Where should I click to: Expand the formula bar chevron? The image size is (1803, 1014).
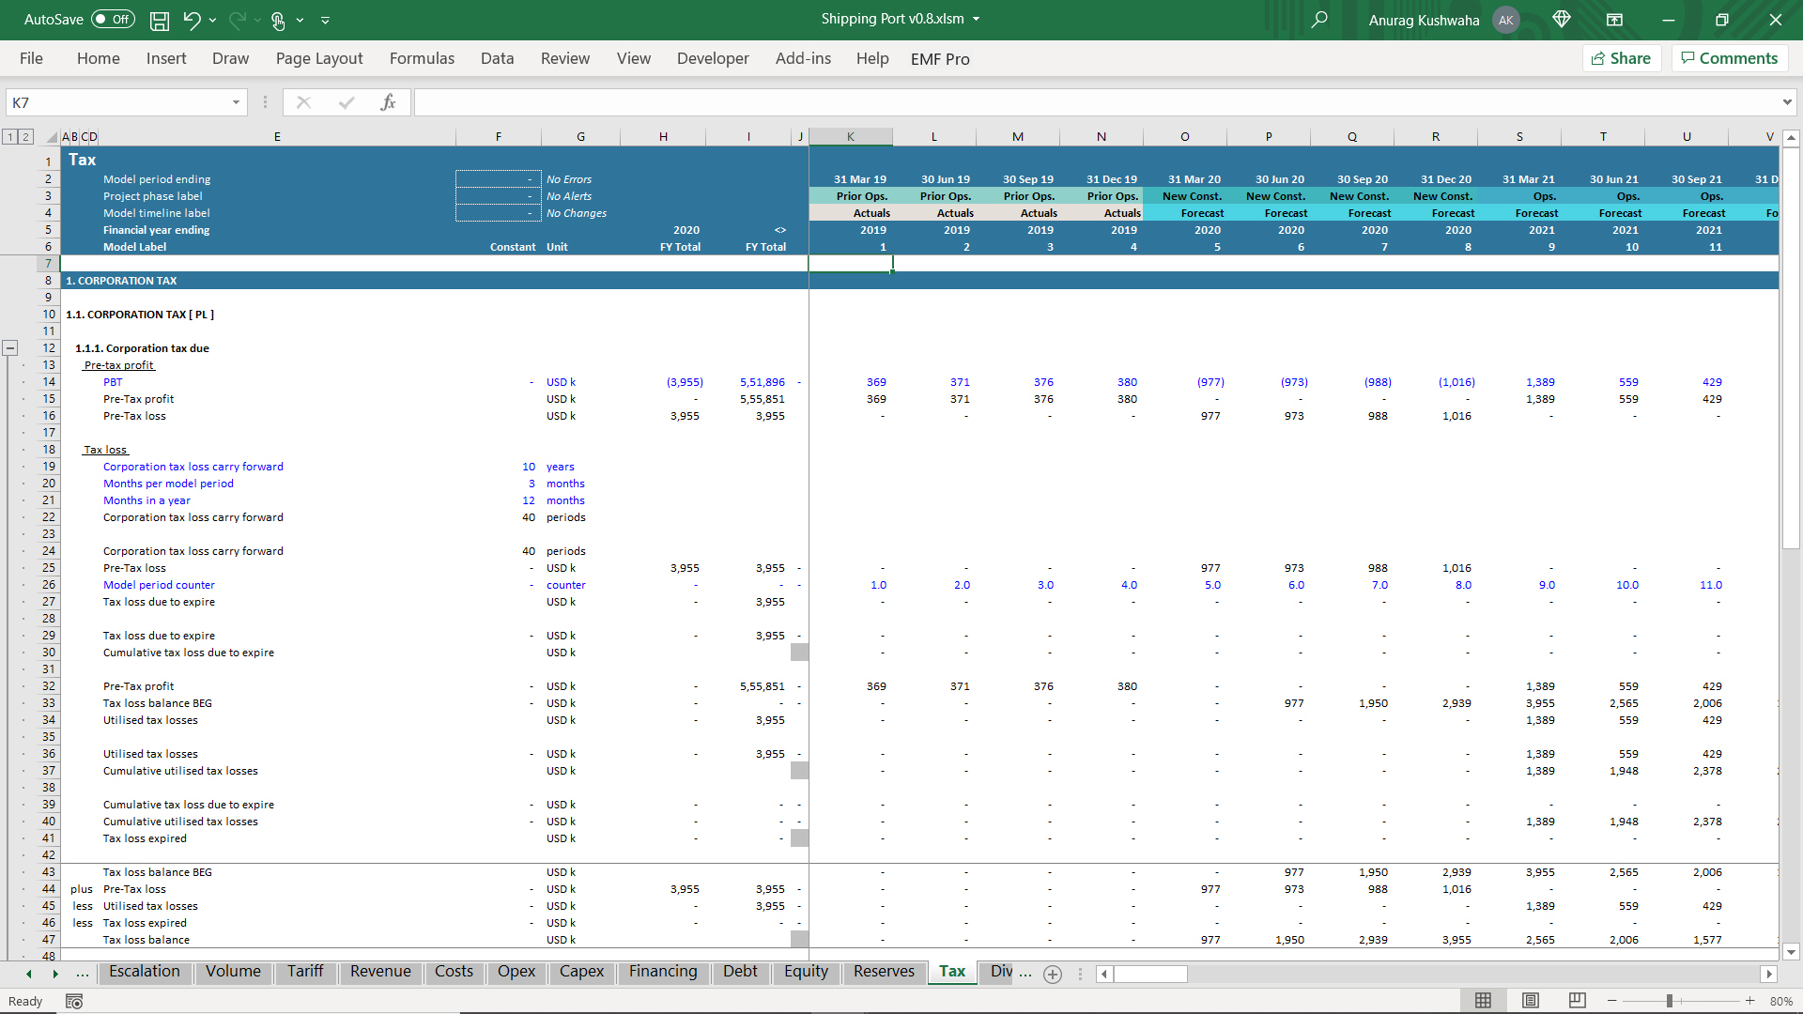1786,102
